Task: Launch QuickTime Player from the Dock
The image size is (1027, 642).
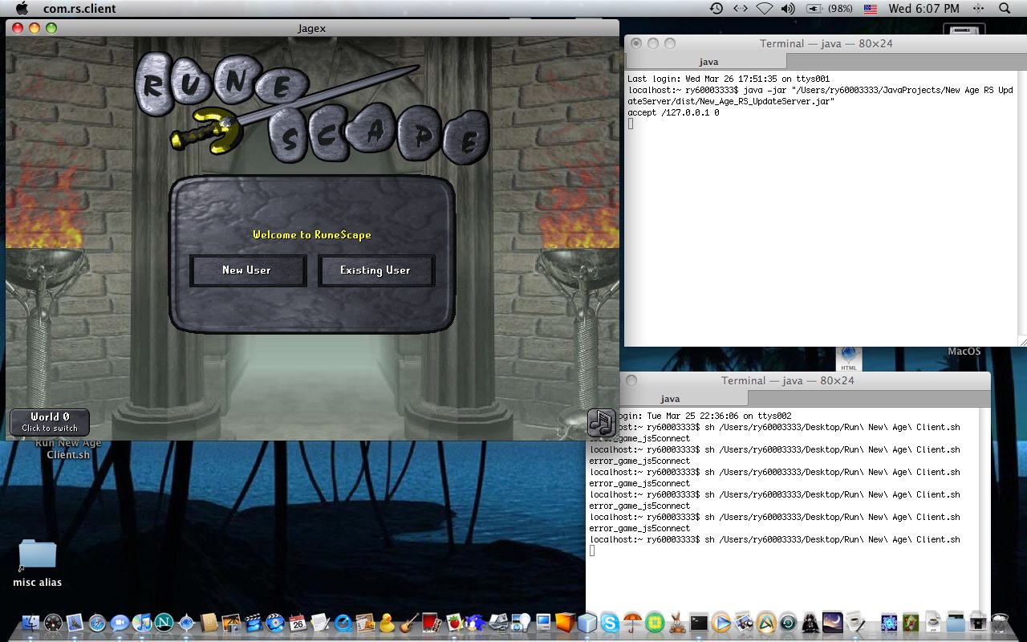Action: click(343, 623)
